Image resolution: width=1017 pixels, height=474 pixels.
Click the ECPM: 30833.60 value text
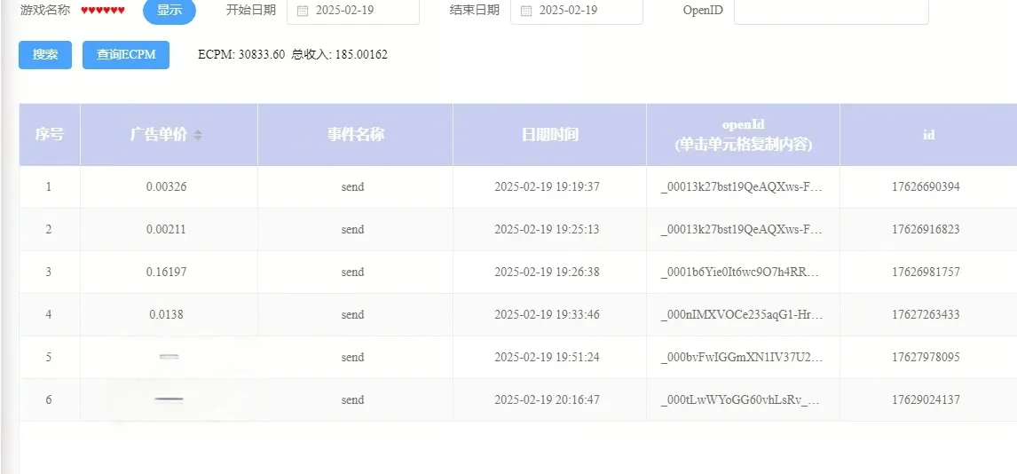click(241, 55)
